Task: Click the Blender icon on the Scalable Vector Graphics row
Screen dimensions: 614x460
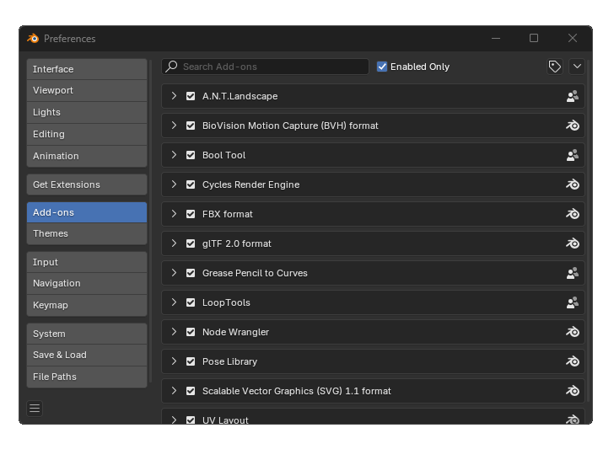Action: click(573, 391)
